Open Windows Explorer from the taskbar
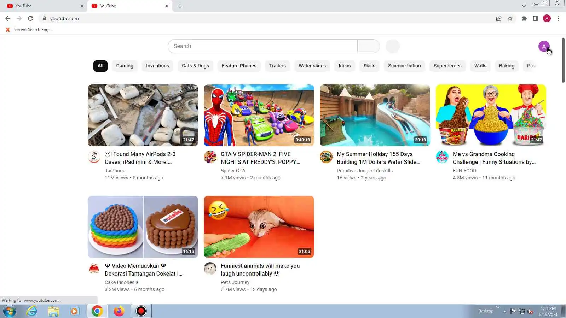Image resolution: width=566 pixels, height=318 pixels. [x=53, y=311]
